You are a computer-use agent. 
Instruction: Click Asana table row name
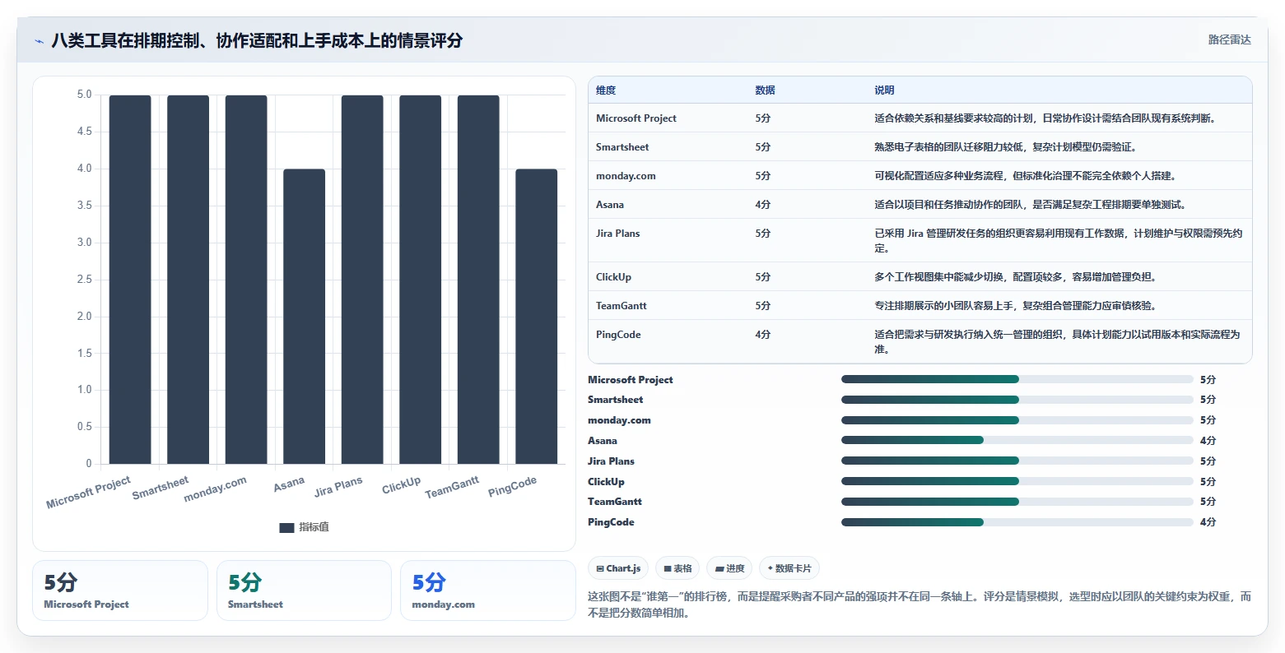[x=610, y=205]
